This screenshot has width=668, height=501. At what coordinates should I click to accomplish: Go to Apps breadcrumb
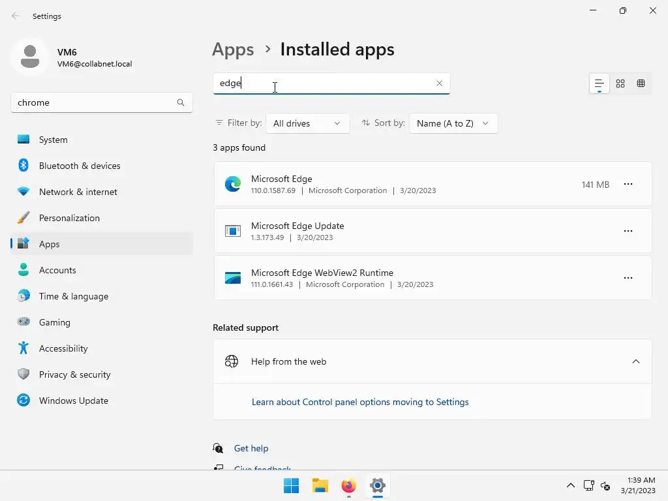click(233, 50)
